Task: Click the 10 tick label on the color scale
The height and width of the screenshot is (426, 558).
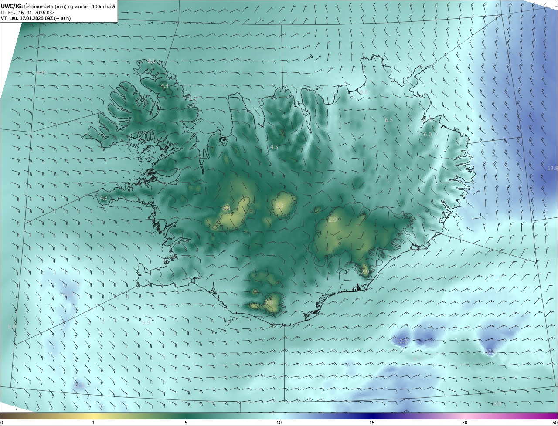Action: point(279,423)
